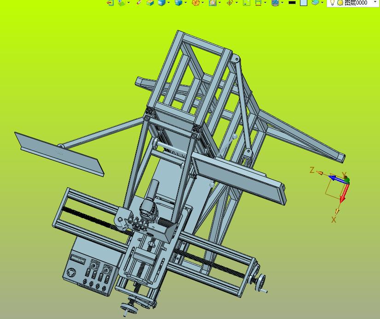Click the teal stacked-sheets layer icon
The width and height of the screenshot is (380, 319).
point(315,2)
